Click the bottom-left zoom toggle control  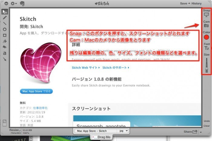[x=5, y=123]
